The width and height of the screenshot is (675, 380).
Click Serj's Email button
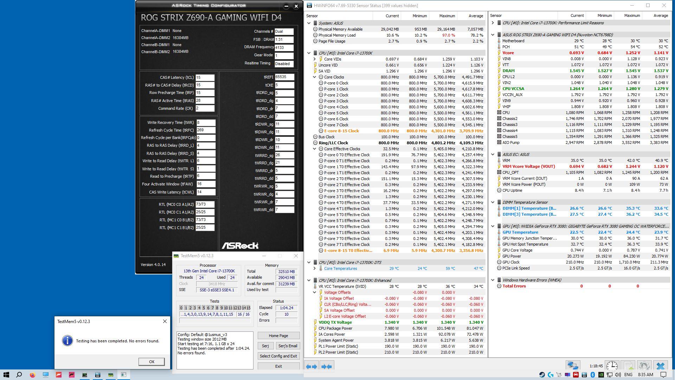click(x=288, y=346)
